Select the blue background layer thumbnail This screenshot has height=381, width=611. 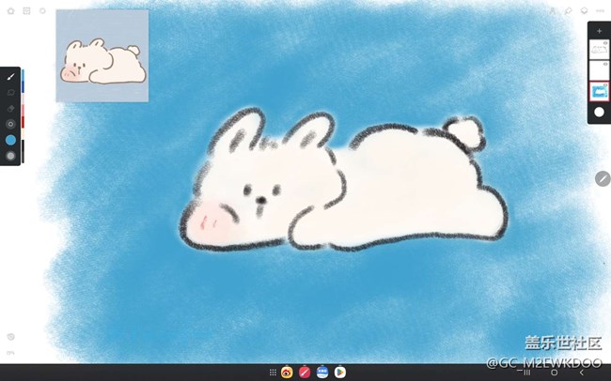(x=598, y=92)
